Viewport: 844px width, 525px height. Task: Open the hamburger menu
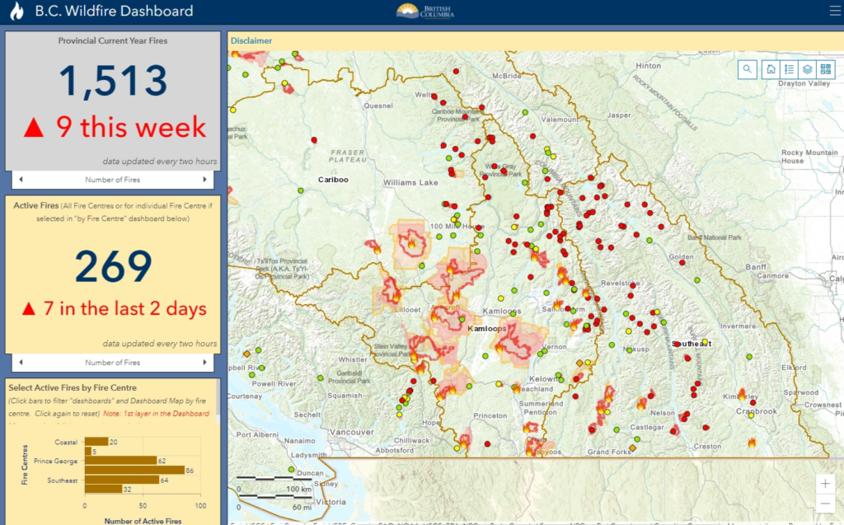(x=834, y=11)
